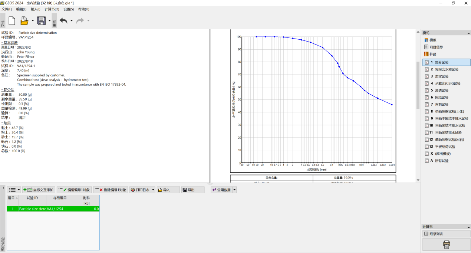
Task: Select mode 1 颗分试验
Action: click(x=447, y=62)
